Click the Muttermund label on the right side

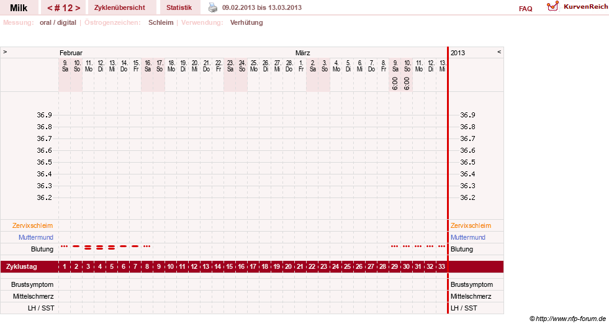[468, 237]
